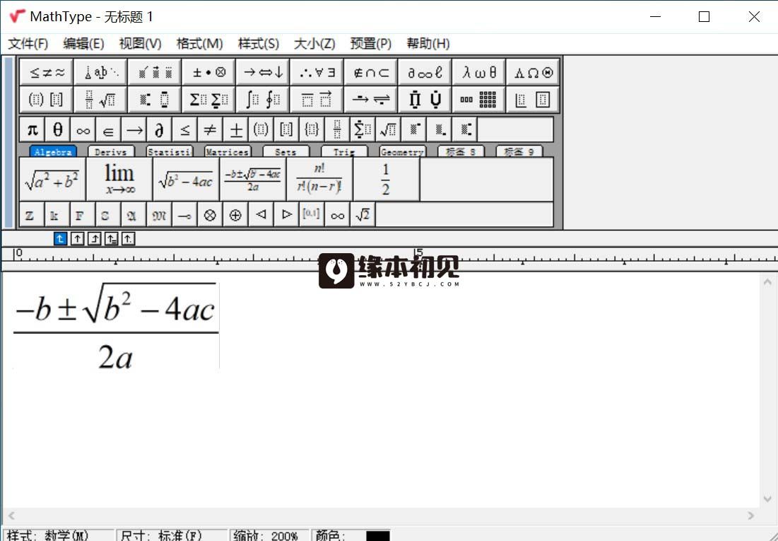Open the arrow symbols palette (→⇔↓)

(263, 73)
